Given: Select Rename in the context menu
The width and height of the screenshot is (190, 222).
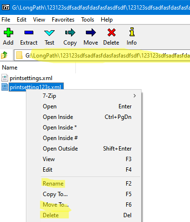Looking at the screenshot, I should click(x=83, y=184).
